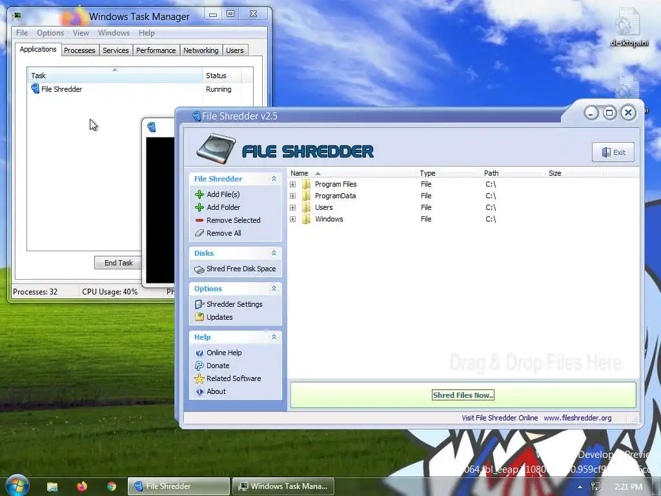
Task: Click the Shredder Settings icon
Action: pyautogui.click(x=199, y=304)
